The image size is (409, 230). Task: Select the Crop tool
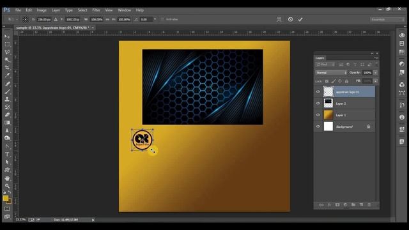(x=7, y=68)
